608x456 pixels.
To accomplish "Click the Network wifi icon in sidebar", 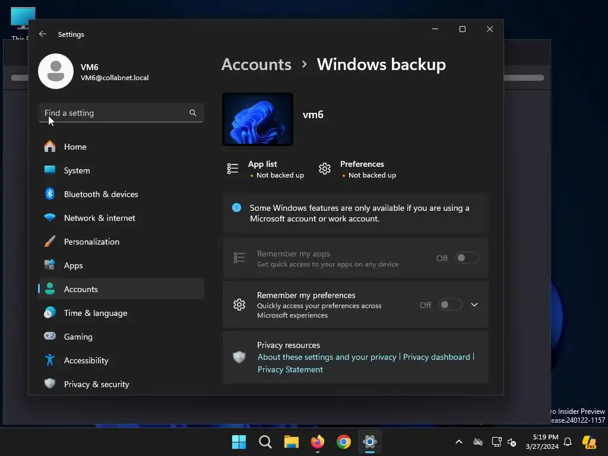I will (50, 218).
